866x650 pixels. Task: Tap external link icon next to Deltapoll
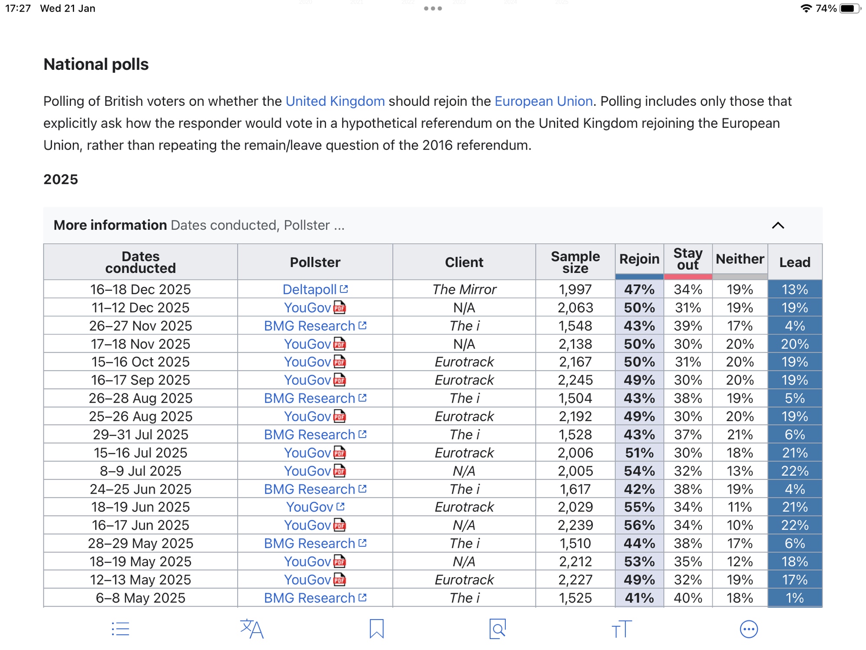[x=344, y=289]
